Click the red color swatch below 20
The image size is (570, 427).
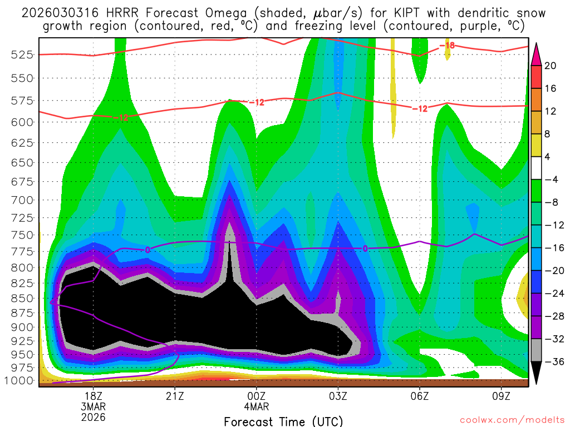(x=536, y=77)
